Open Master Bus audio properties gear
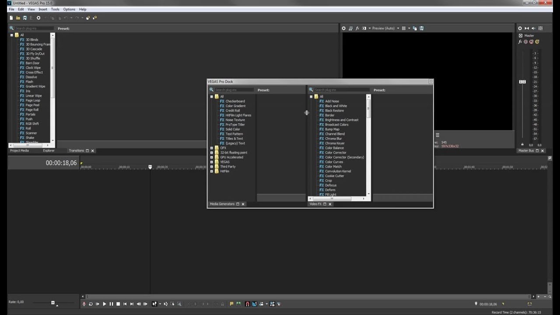Screen dimensions: 560x315 pyautogui.click(x=520, y=28)
